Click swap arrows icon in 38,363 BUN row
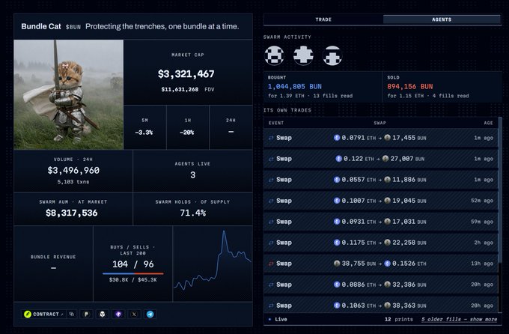 click(x=271, y=306)
